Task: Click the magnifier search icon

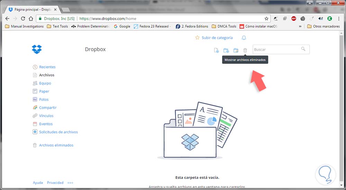Action: 303,49
